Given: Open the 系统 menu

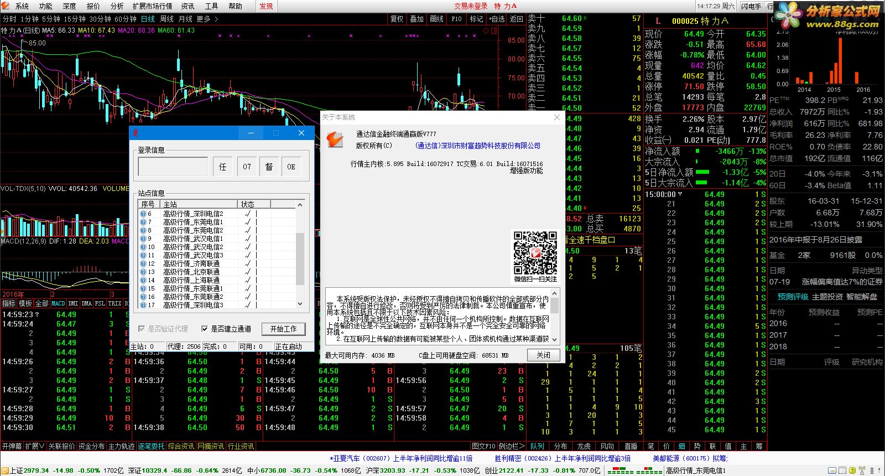Looking at the screenshot, I should click(22, 6).
